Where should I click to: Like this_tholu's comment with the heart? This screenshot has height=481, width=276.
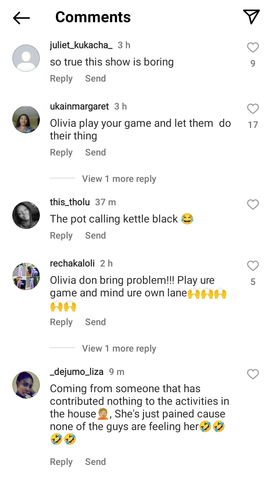253,205
